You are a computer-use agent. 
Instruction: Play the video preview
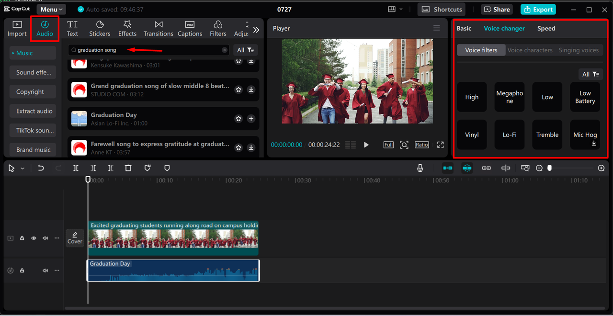366,145
